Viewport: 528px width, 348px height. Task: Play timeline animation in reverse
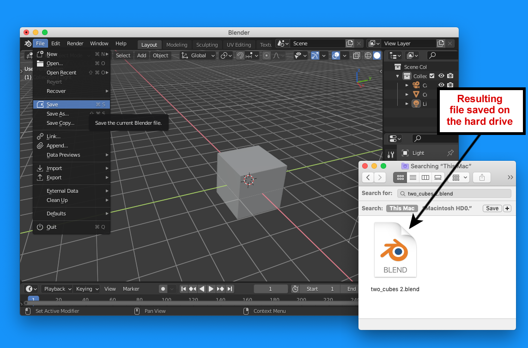click(x=202, y=289)
